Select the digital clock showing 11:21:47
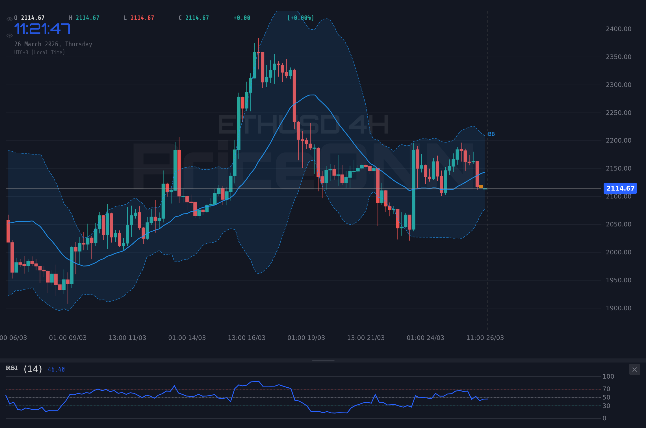 43,28
